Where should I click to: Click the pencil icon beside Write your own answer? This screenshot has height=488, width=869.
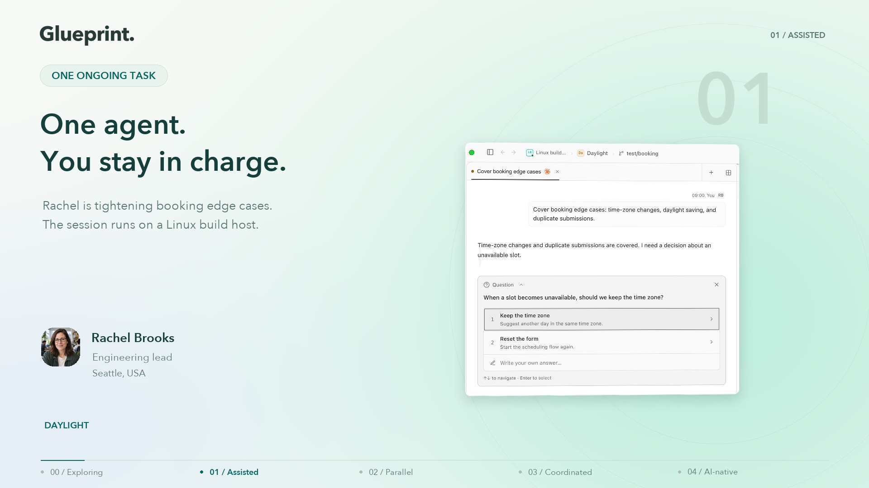coord(492,363)
